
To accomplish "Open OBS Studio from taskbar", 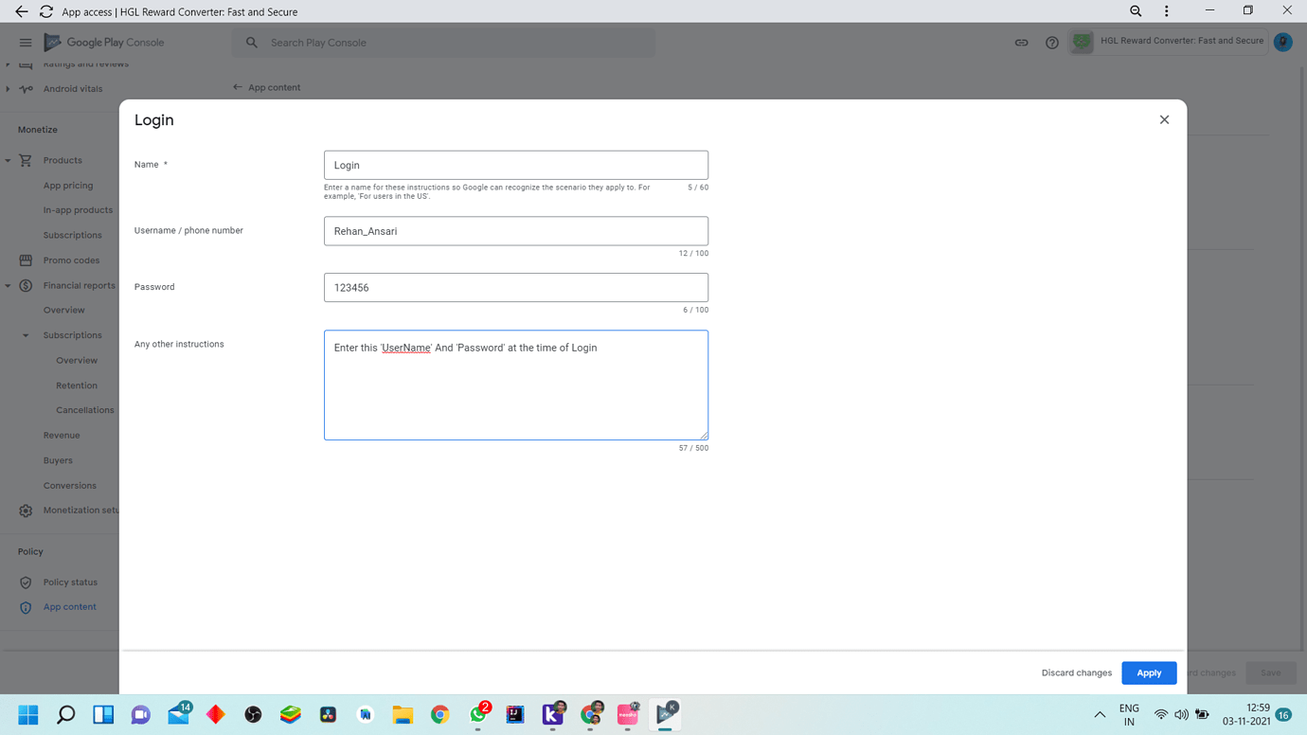I will (253, 715).
